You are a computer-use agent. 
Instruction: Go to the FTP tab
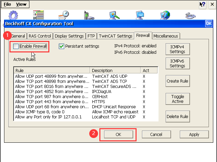coord(91,36)
